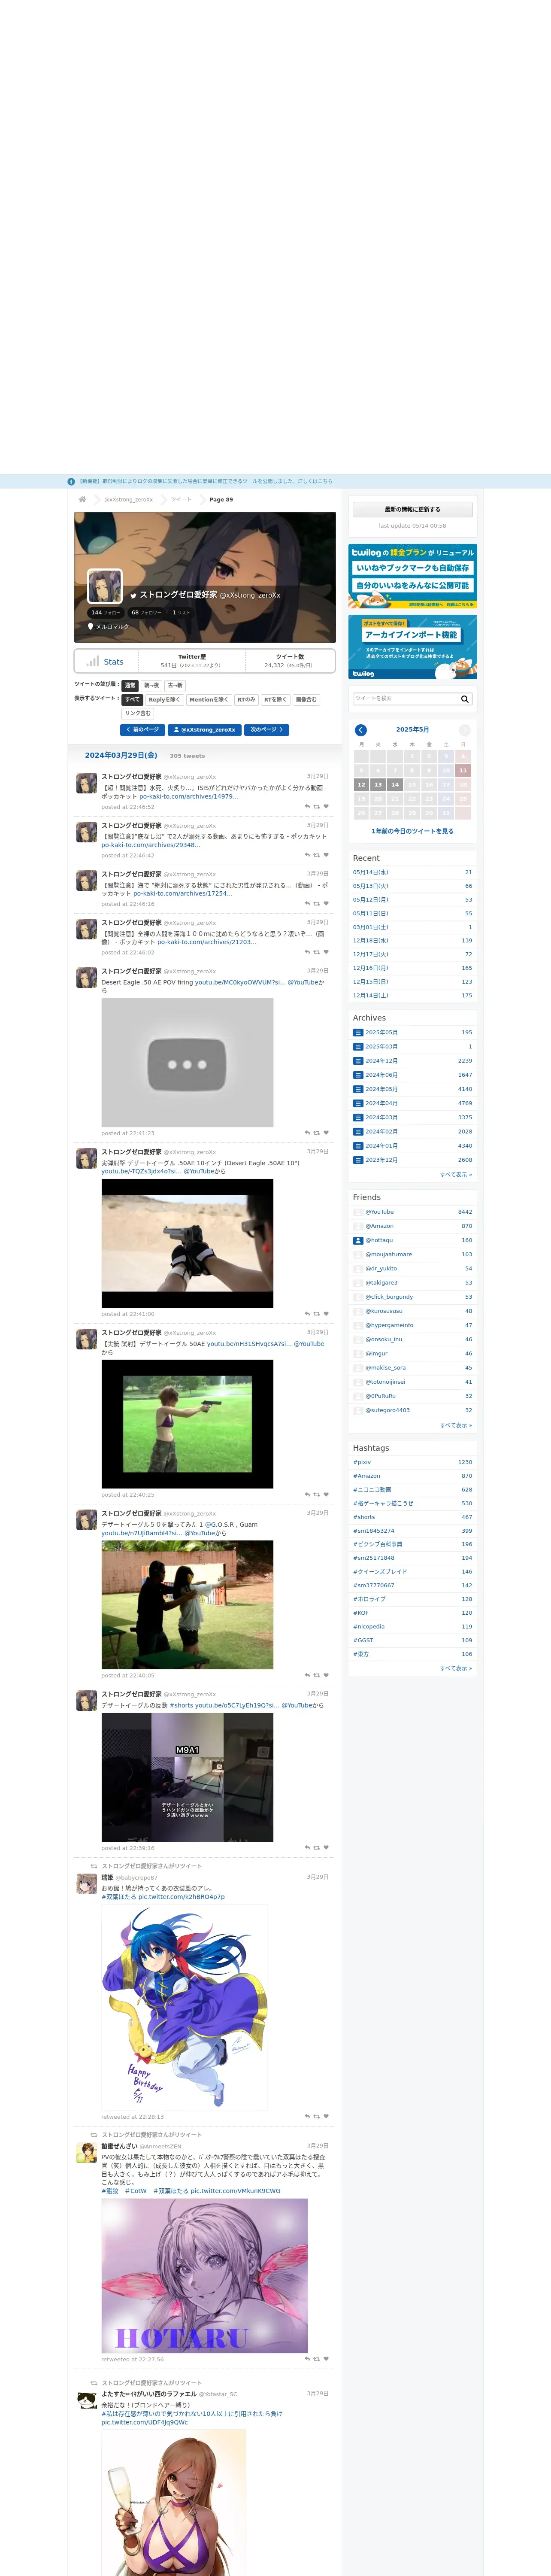Click the list icon beside 2025年05月 archive
551x2576 pixels.
[358, 1033]
